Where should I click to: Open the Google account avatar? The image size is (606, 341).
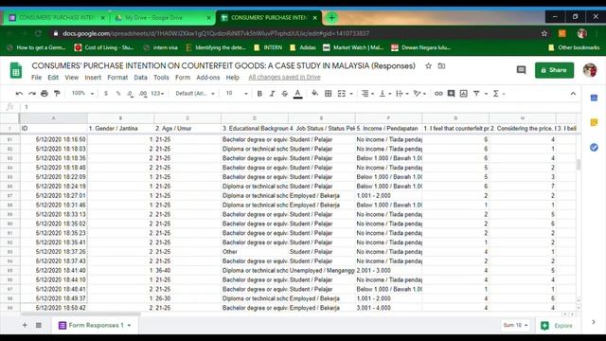[x=590, y=70]
